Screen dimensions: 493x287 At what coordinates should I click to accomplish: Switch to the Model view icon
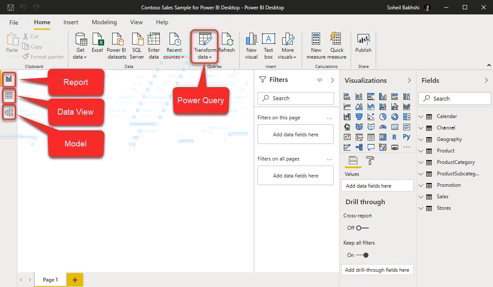pyautogui.click(x=9, y=112)
